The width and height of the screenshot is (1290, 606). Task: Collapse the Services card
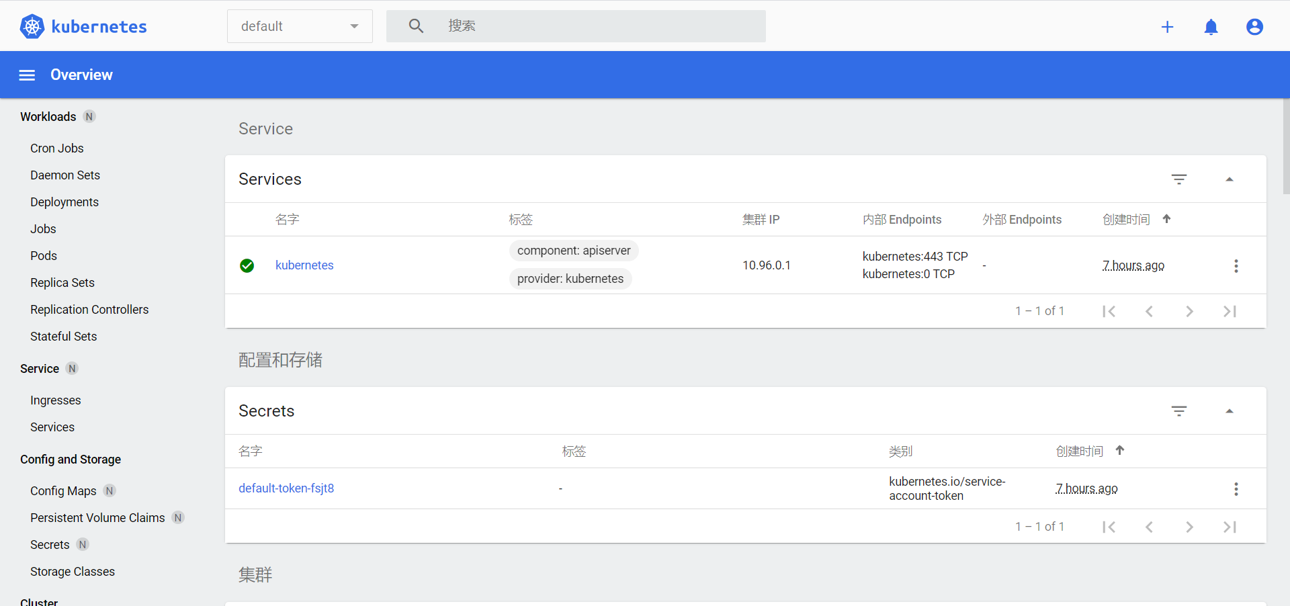1230,179
